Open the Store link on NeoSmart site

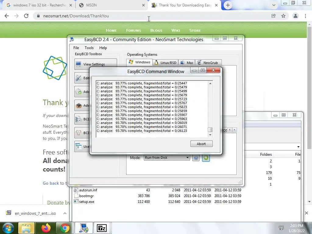[195, 30]
